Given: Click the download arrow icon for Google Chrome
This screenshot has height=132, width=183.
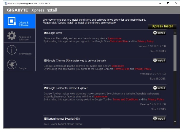Looking at the screenshot, I should pyautogui.click(x=155, y=60).
